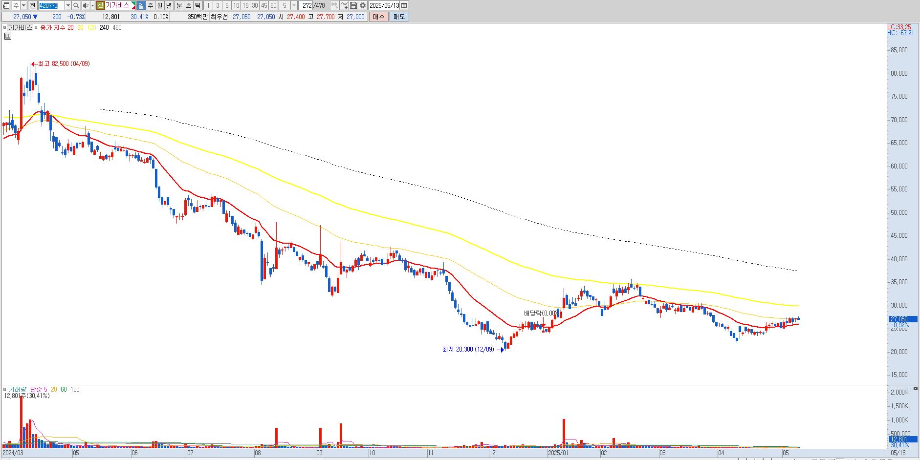Expand the speaker options dropdown arrow

coord(93,5)
